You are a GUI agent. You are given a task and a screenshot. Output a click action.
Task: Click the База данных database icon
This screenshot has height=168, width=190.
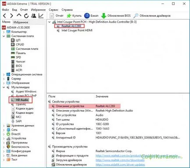pos(8,155)
